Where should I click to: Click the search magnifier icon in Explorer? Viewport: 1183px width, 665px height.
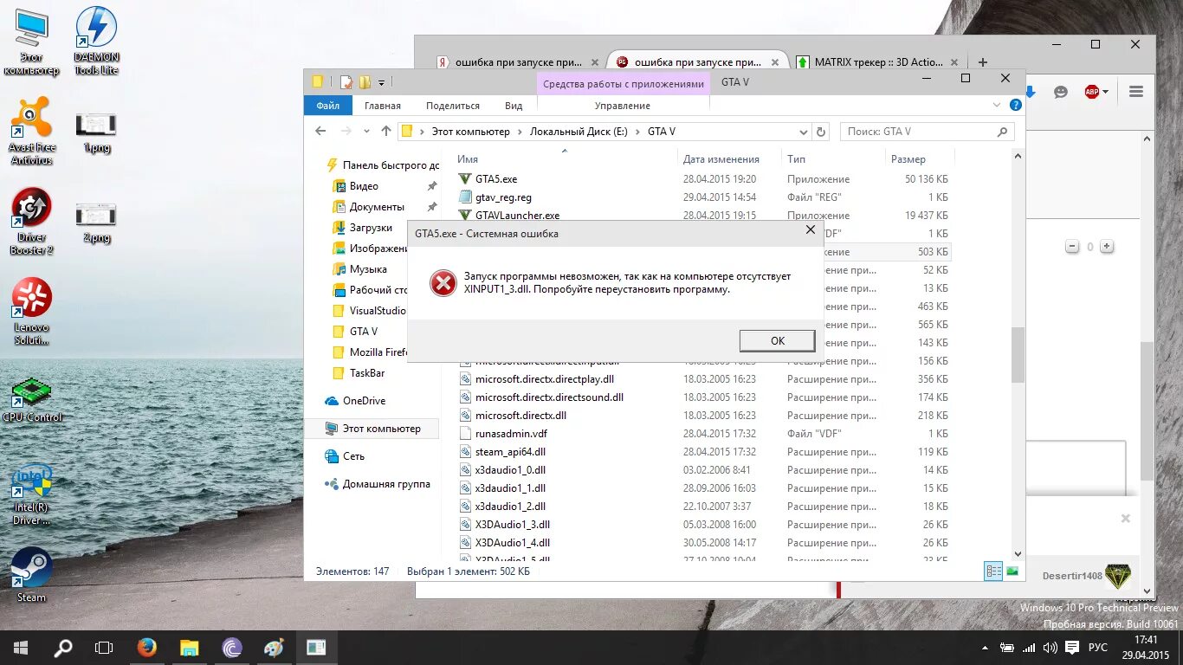coord(1003,132)
